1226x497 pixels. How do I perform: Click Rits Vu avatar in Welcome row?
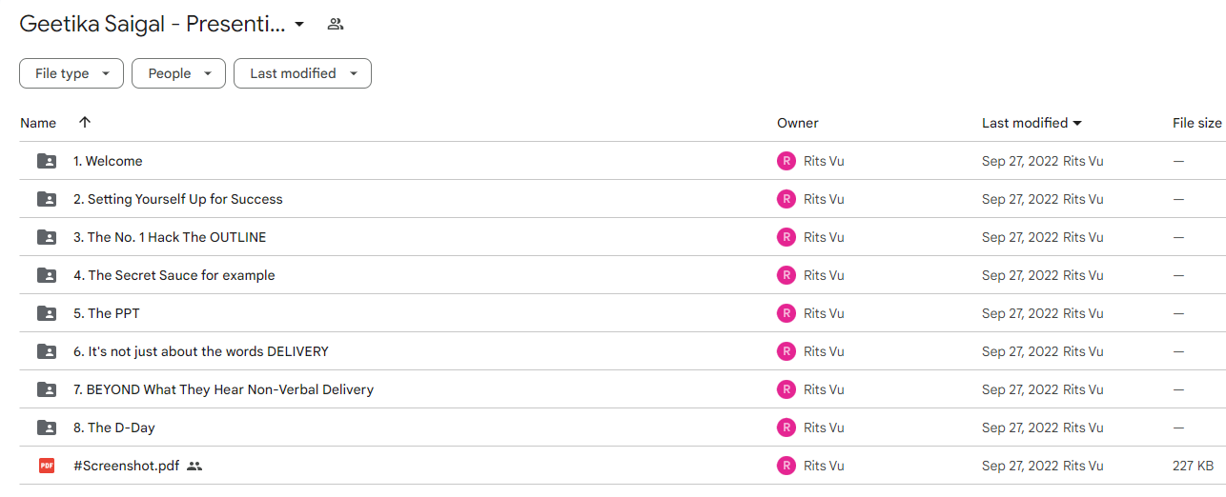[786, 161]
